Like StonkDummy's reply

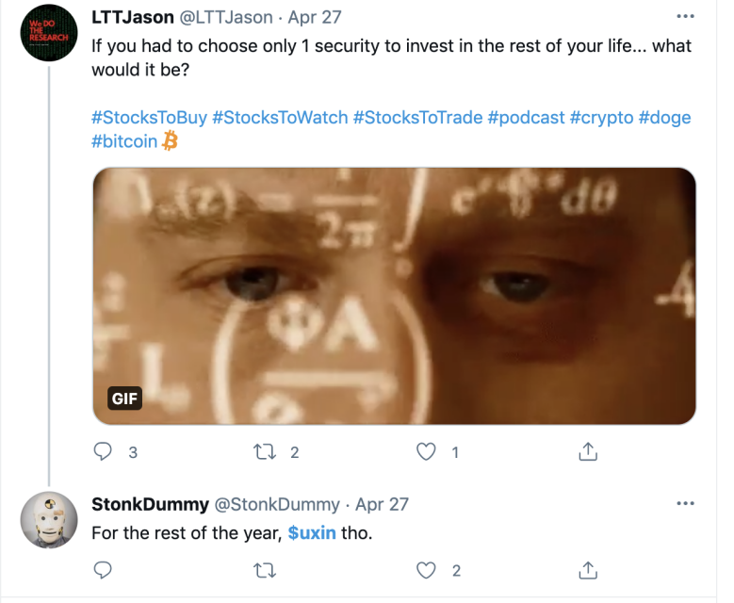tap(427, 570)
